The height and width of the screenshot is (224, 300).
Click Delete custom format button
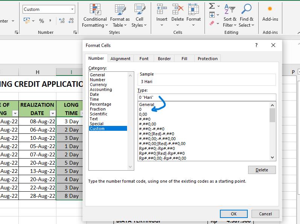(262, 170)
